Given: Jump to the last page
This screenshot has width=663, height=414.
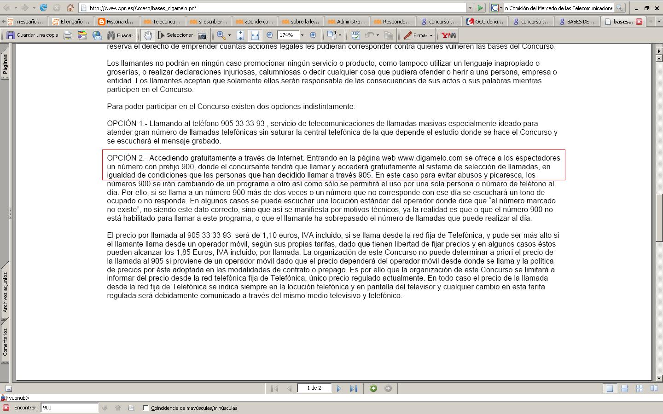Looking at the screenshot, I should 354,388.
